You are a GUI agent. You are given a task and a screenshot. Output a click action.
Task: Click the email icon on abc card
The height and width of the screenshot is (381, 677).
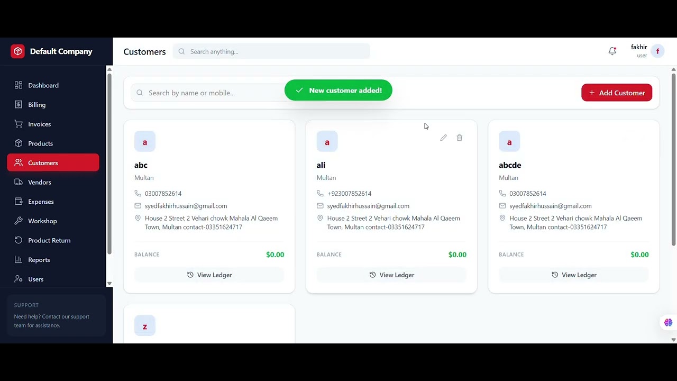138,206
